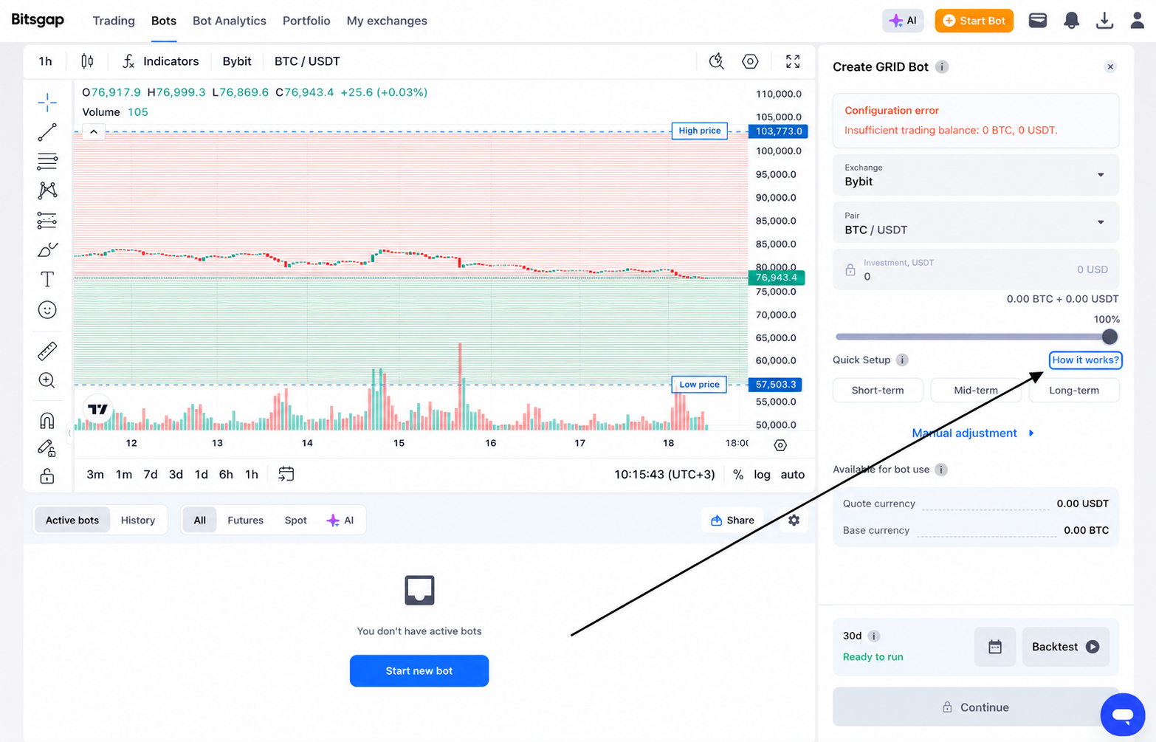1156x742 pixels.
Task: Open timezone selector showing UTC+3
Action: 664,475
